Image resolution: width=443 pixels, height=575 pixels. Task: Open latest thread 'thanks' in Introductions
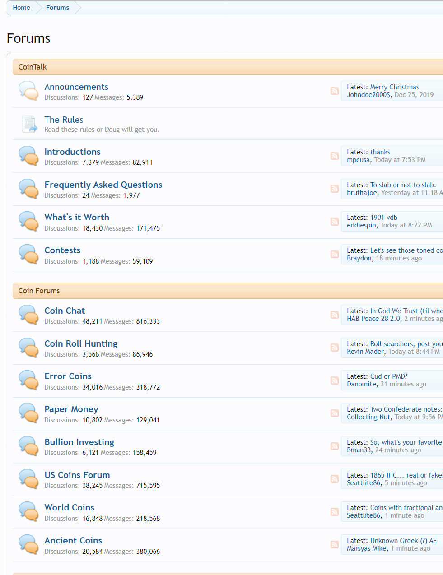coord(380,152)
